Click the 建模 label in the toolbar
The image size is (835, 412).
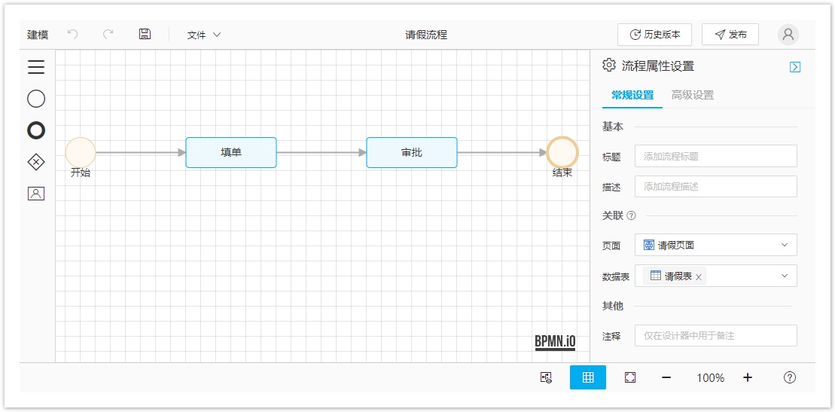[x=38, y=35]
